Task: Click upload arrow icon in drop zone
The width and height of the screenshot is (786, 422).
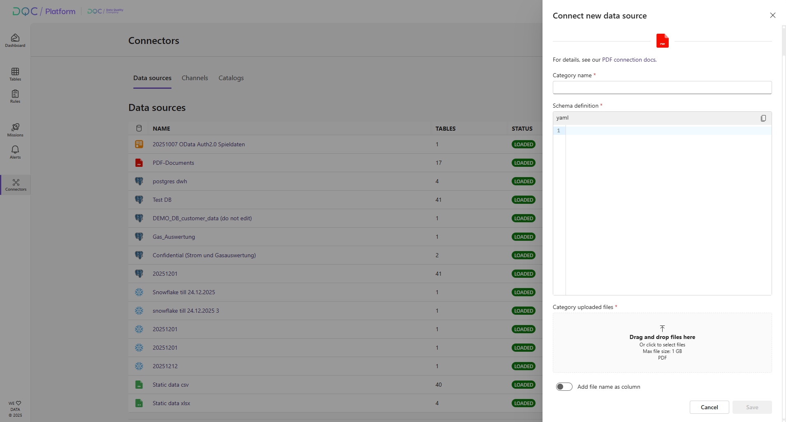Action: pyautogui.click(x=662, y=328)
